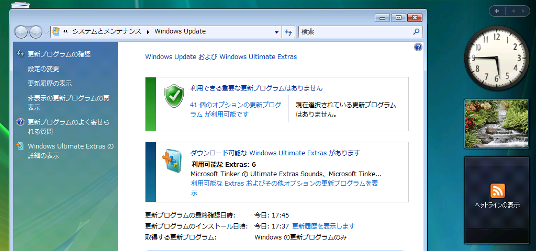
Task: Expand the breadcrumb arrow before Windows Update
Action: click(148, 32)
